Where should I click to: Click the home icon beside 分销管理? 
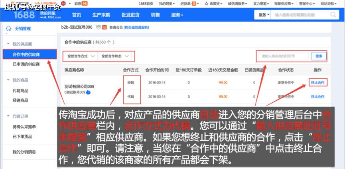tap(9, 28)
